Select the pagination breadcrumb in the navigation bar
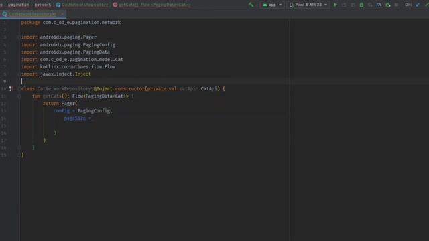Viewport: 429px width, 241px height. (x=19, y=5)
